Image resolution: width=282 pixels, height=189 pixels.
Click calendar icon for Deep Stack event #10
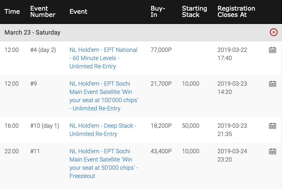click(x=273, y=126)
